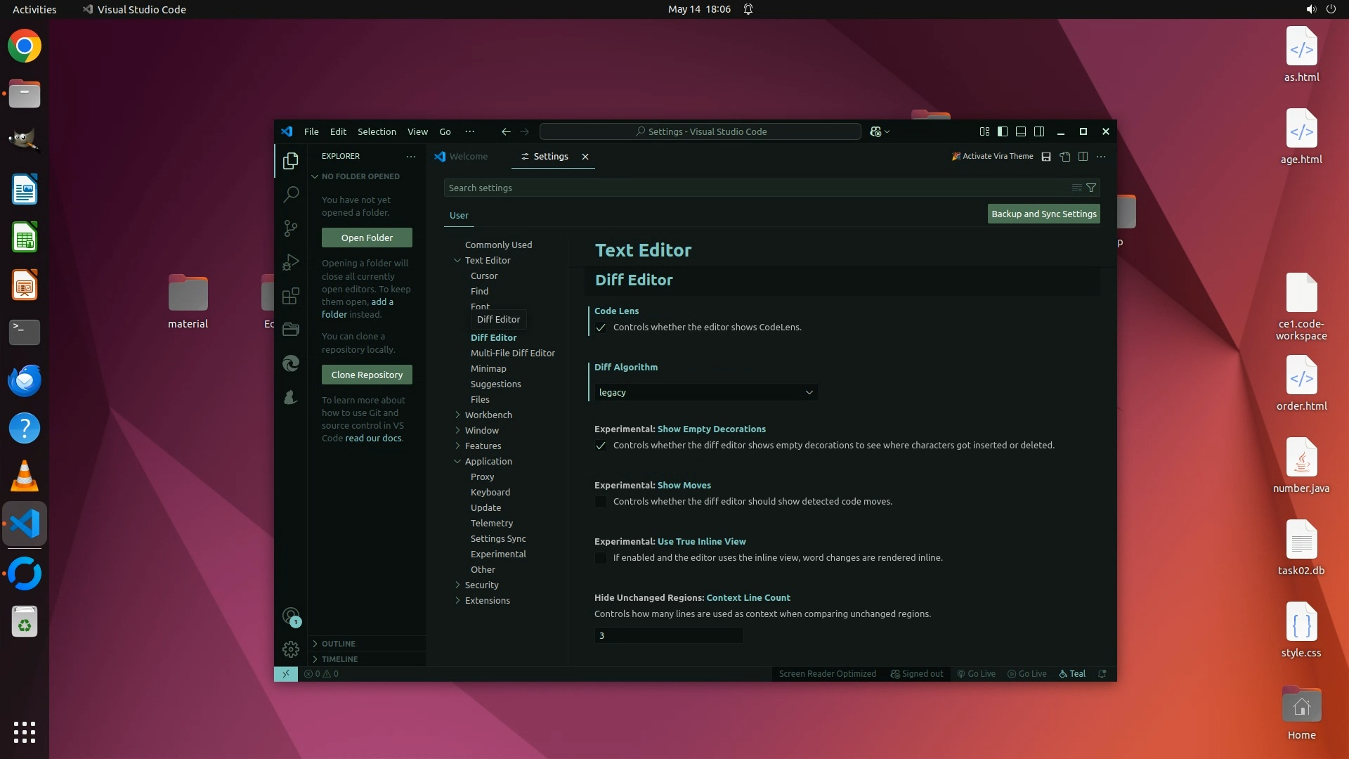Enable Experimental Show Moves checkbox
Viewport: 1349px width, 759px height.
pyautogui.click(x=601, y=502)
